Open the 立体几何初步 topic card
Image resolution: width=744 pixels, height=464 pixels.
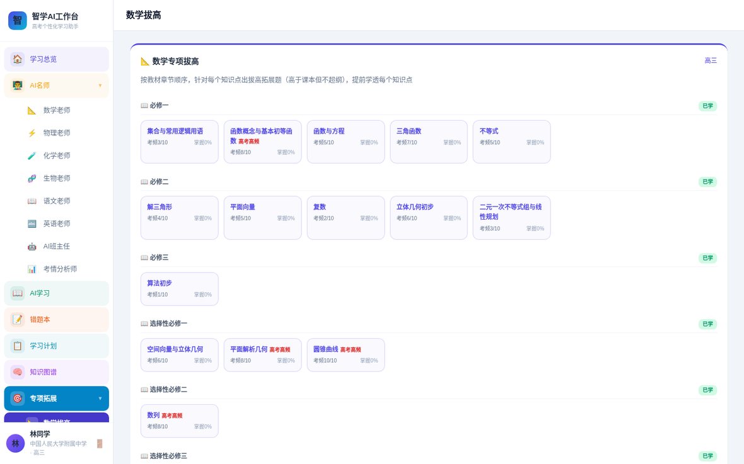click(x=429, y=218)
